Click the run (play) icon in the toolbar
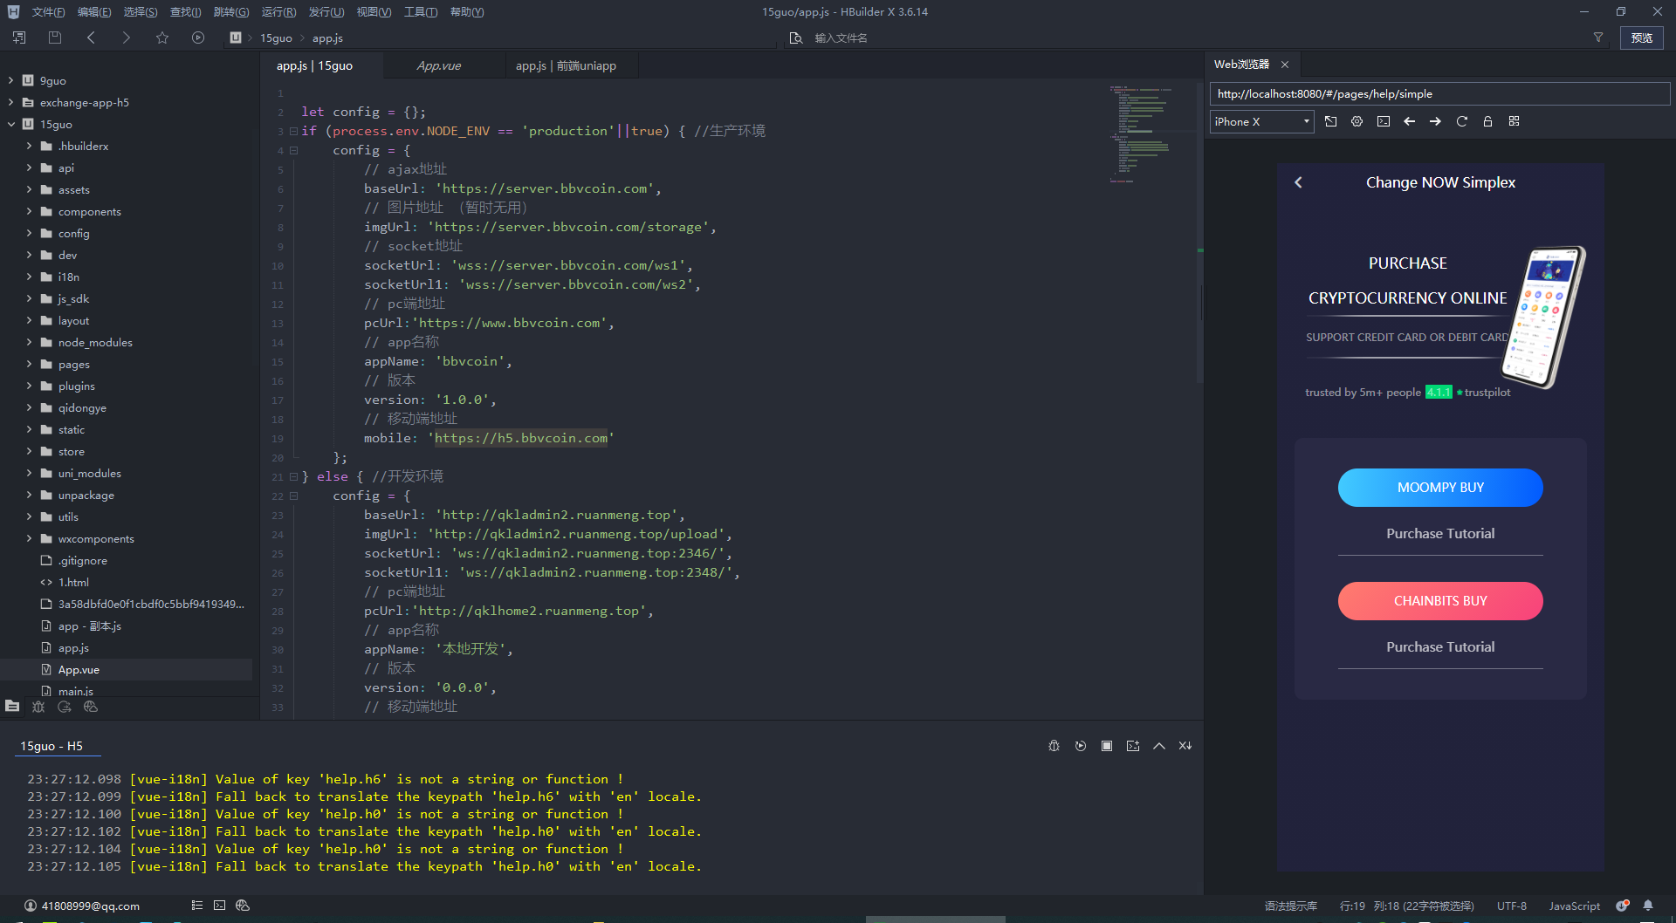Screen dimensions: 1676x923 point(198,38)
